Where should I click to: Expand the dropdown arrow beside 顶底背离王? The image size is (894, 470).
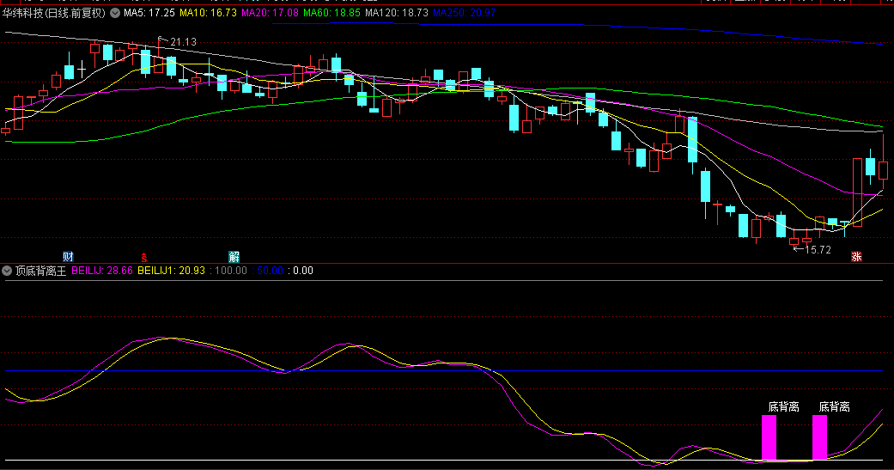8,271
